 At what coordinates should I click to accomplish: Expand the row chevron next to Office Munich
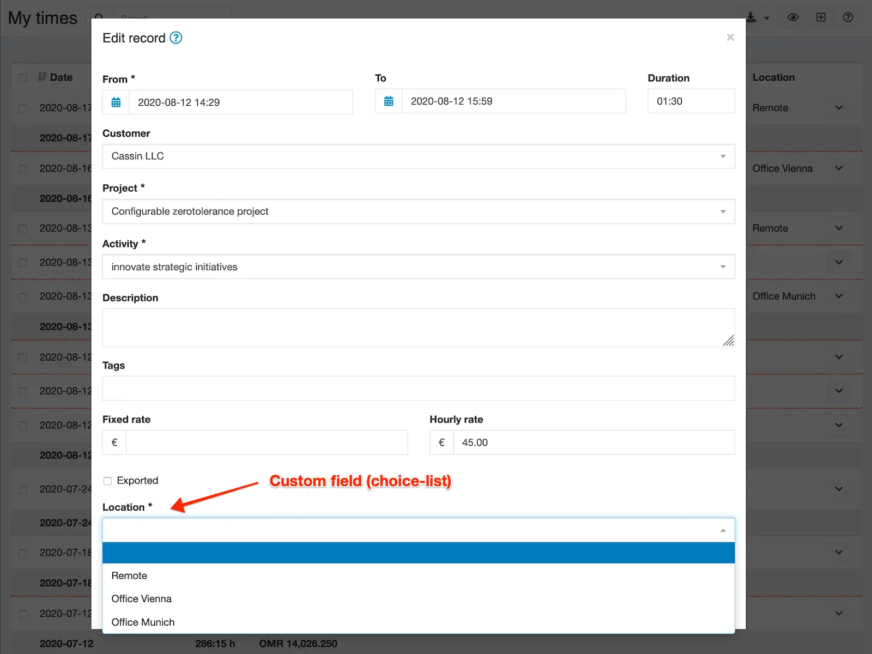[x=839, y=296]
